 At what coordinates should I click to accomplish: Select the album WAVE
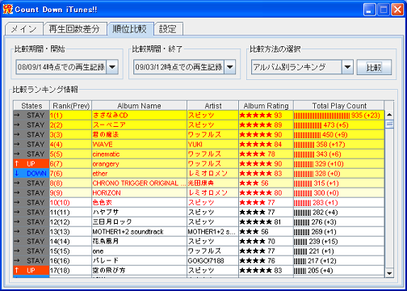[x=139, y=145]
